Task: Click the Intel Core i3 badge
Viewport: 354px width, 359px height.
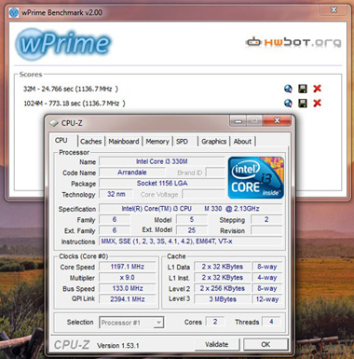Action: (x=256, y=177)
